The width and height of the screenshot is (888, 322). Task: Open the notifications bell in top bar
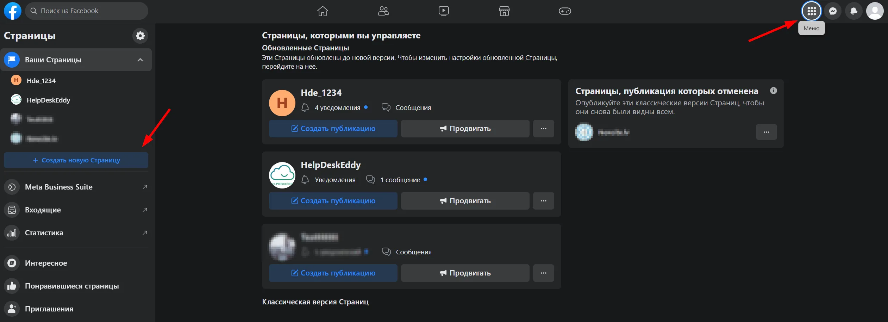point(854,11)
